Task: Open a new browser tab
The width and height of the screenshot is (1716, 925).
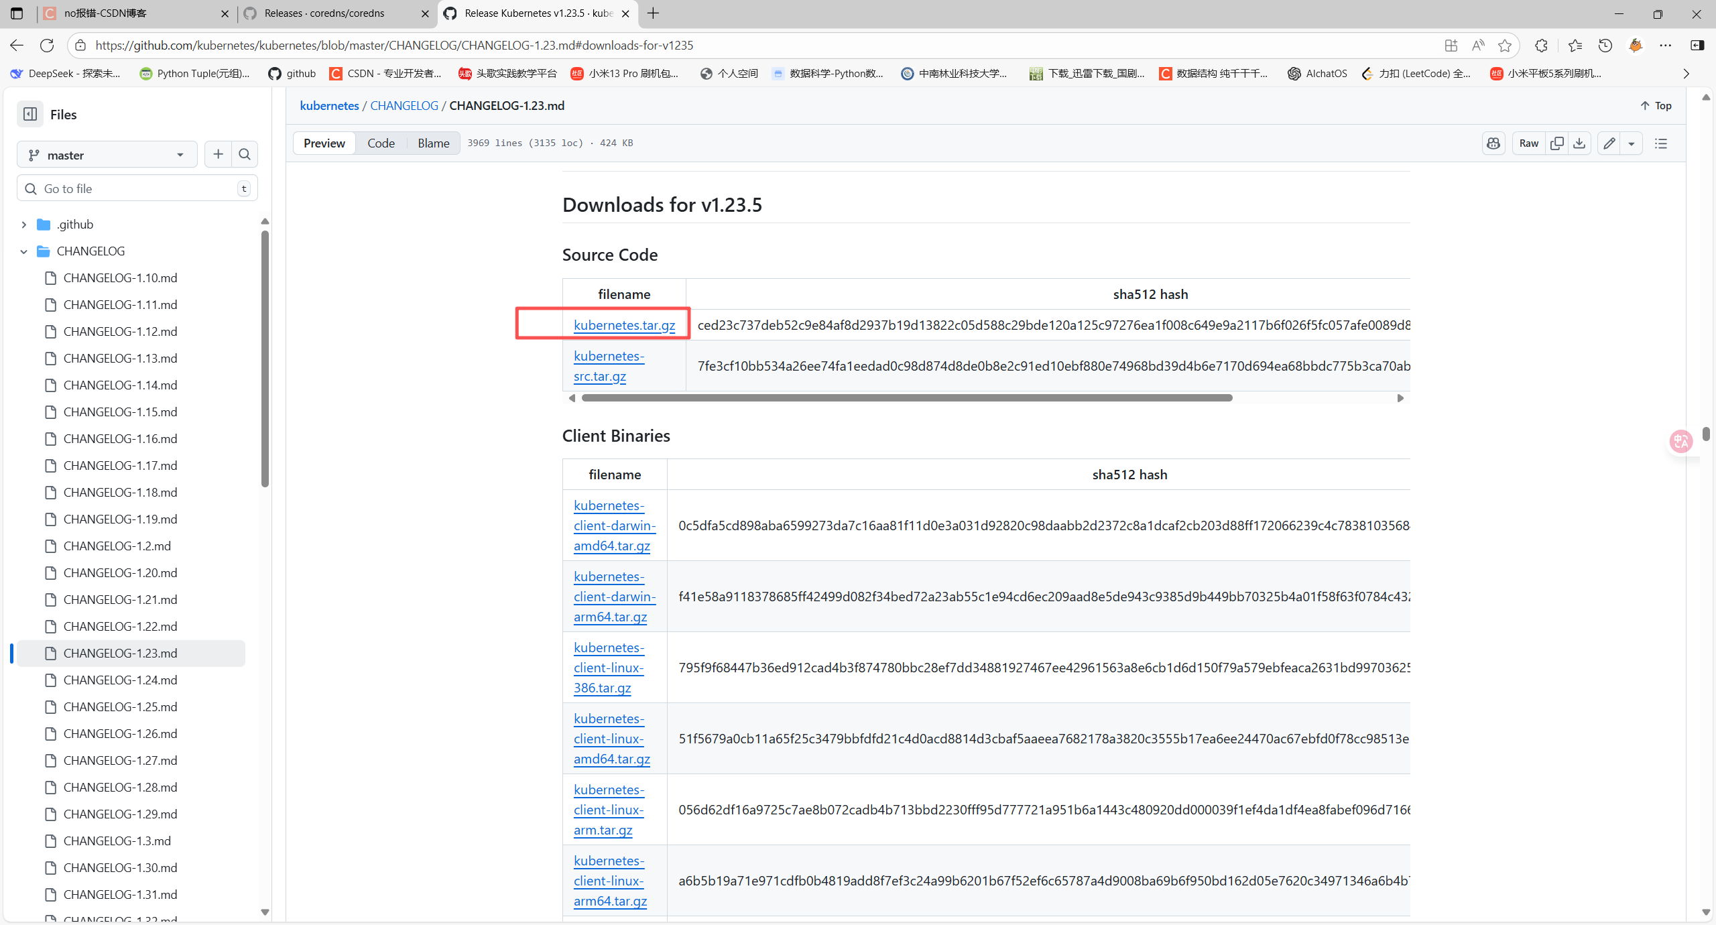Action: tap(654, 13)
